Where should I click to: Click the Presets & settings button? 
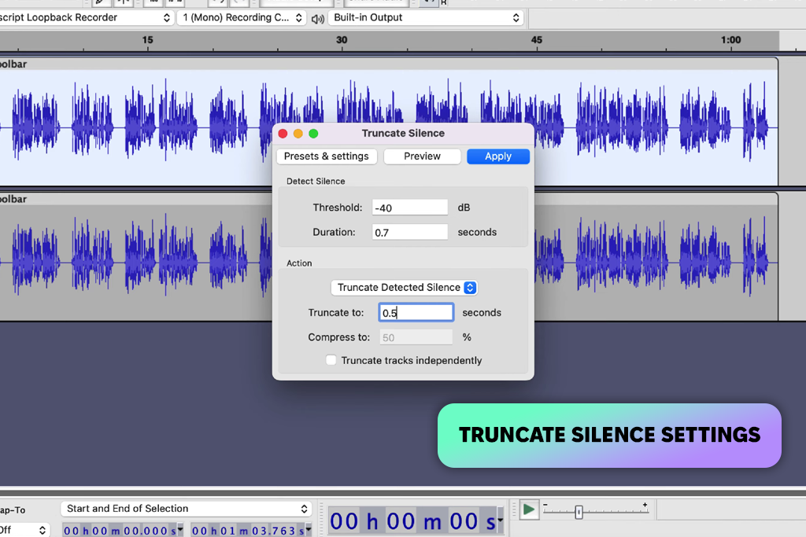click(x=327, y=156)
